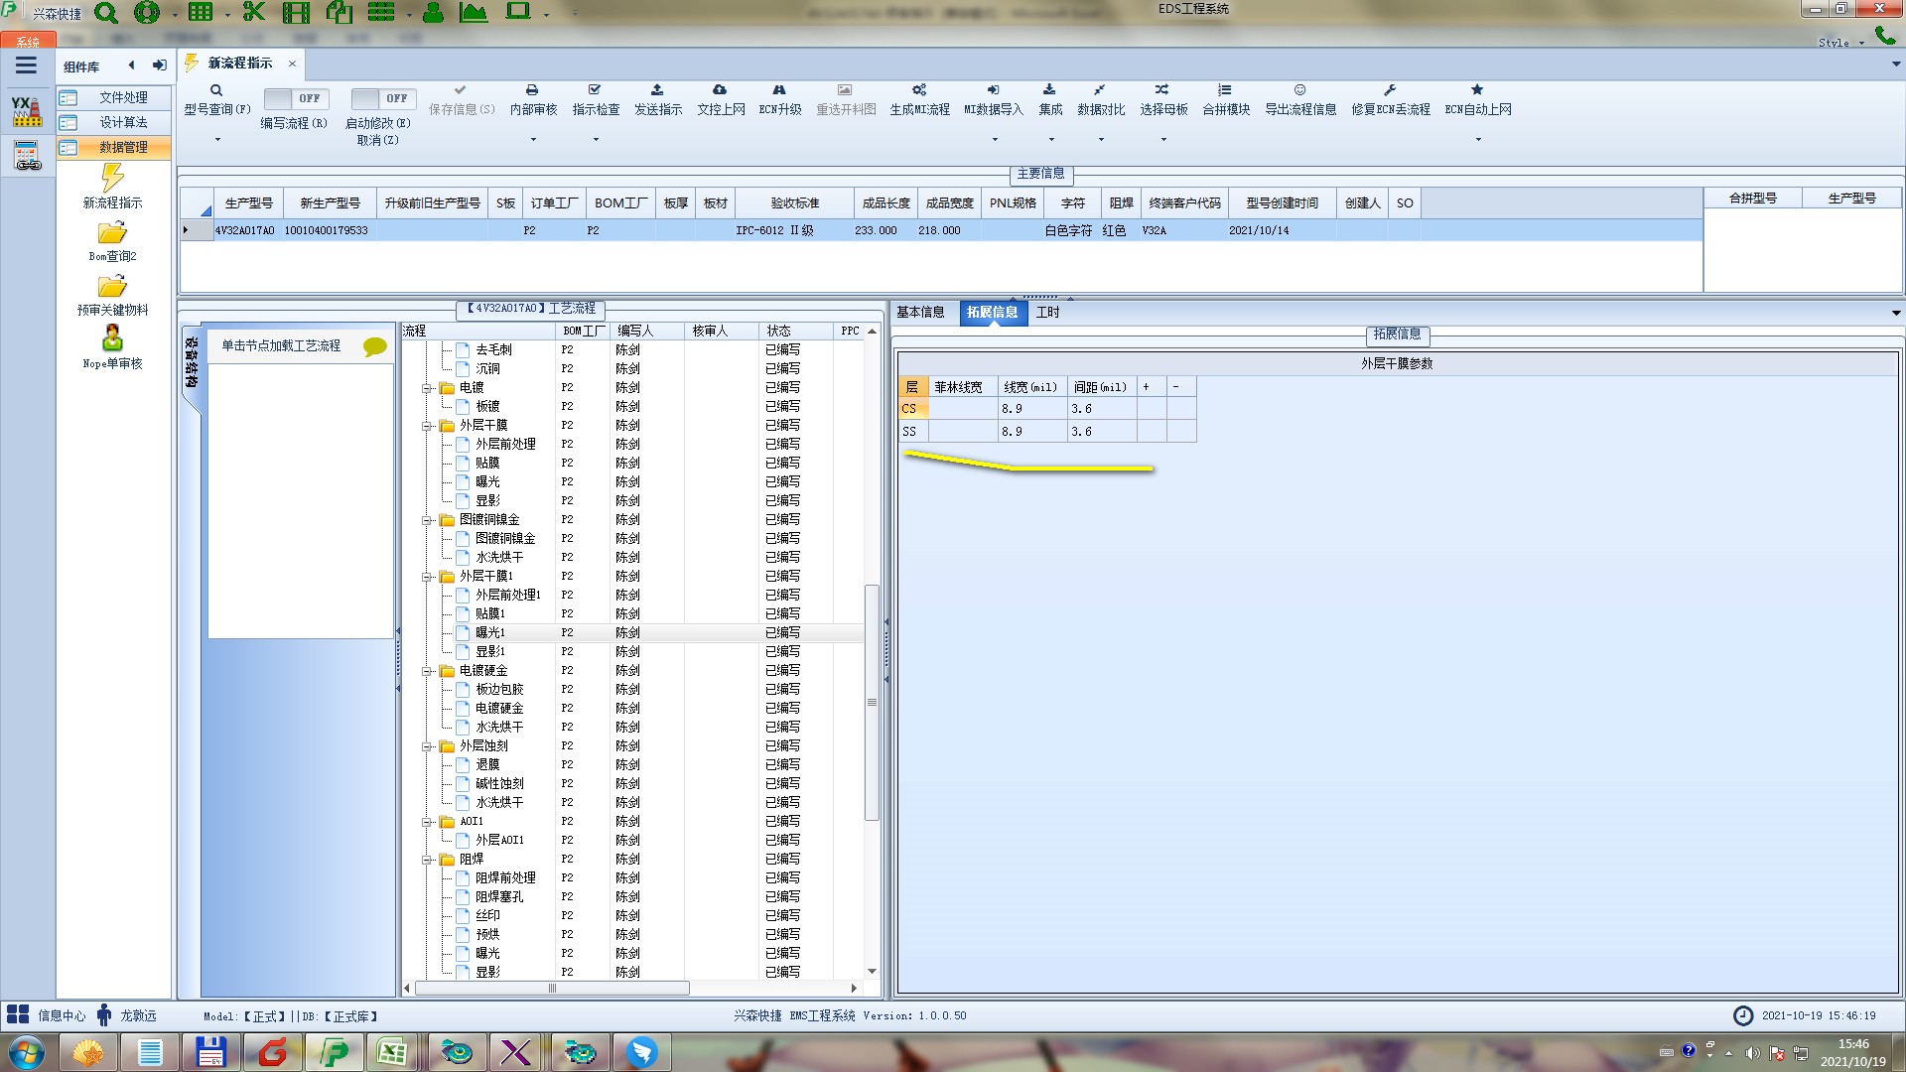Click 数据对比 toolbar icon
The image size is (1906, 1072).
click(1100, 90)
